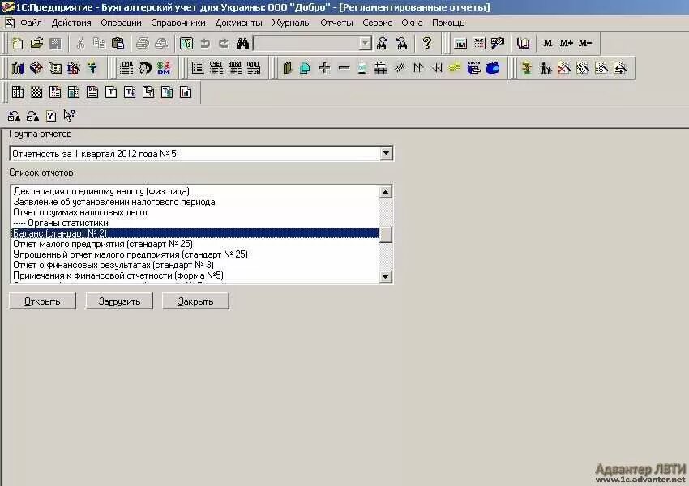Open the Файл menu
Viewport: 689px width, 486px height.
coord(31,23)
